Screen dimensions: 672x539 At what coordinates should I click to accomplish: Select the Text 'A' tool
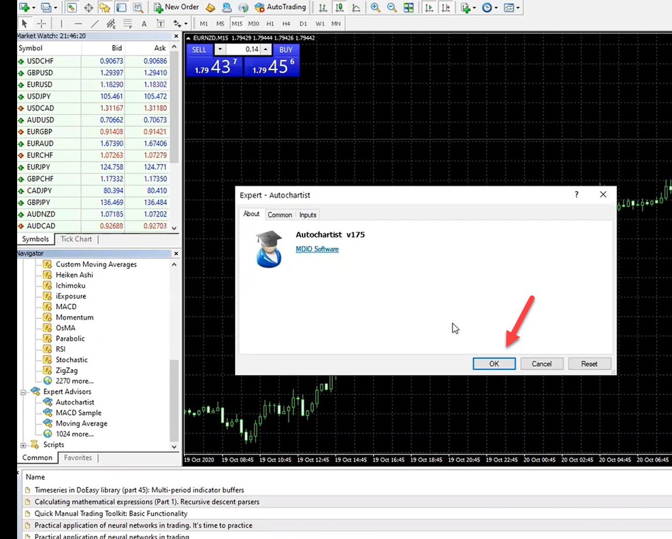pos(144,23)
